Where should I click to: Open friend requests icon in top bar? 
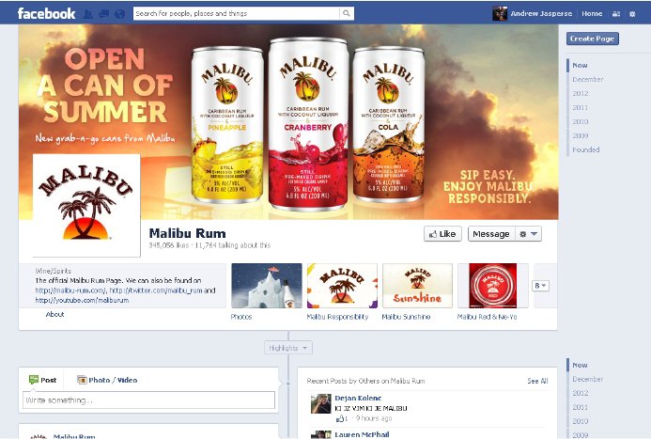tap(88, 14)
